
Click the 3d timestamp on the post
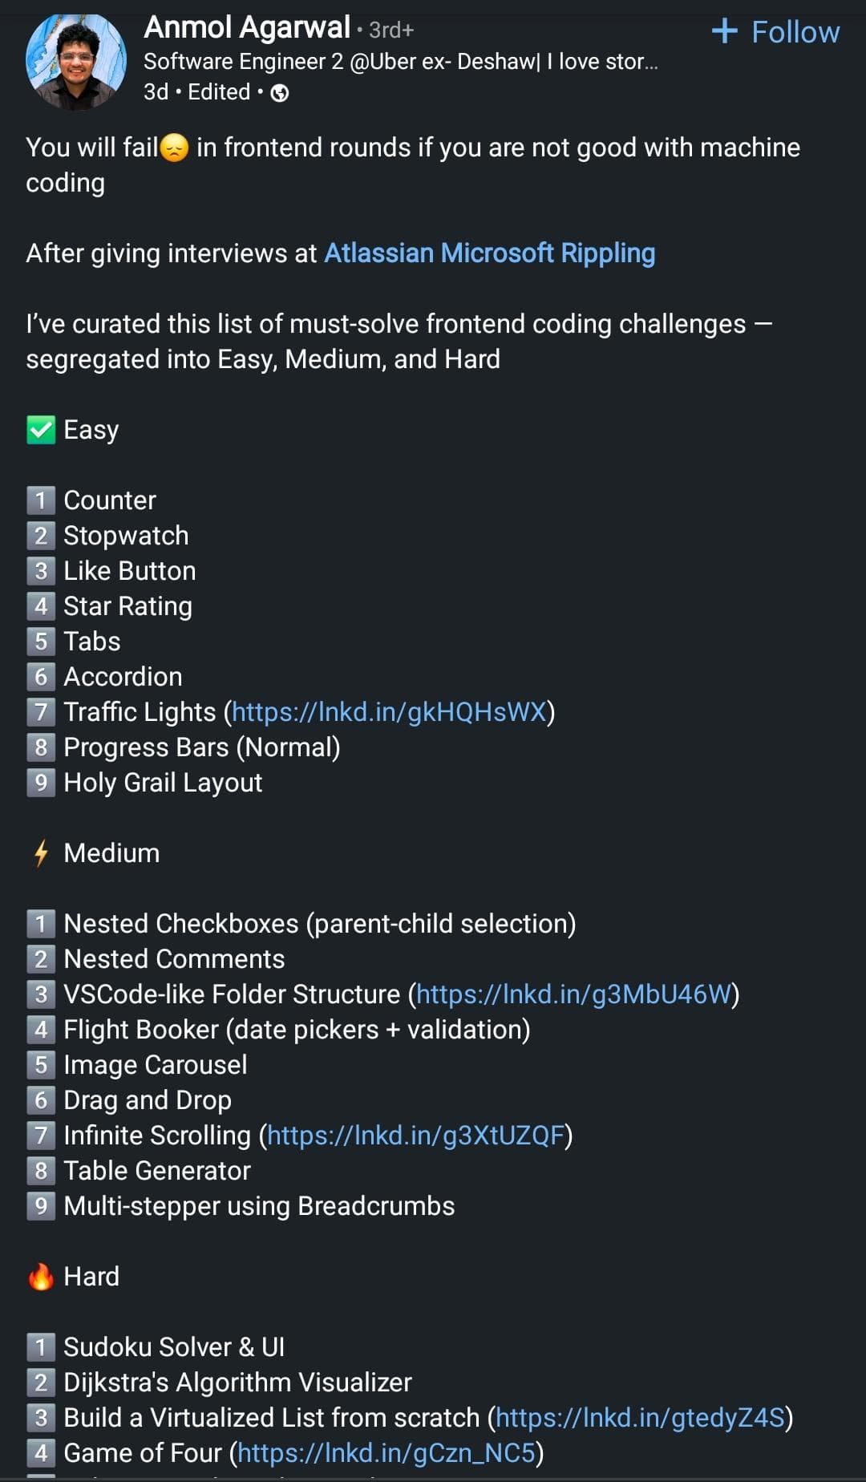pos(153,92)
